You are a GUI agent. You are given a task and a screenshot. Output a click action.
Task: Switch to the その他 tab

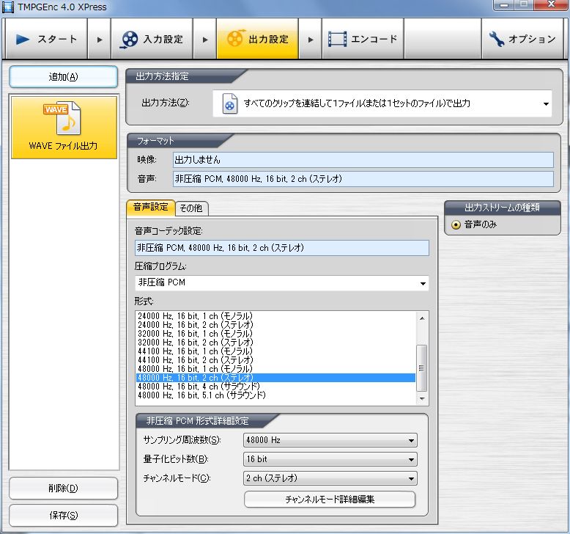click(191, 208)
